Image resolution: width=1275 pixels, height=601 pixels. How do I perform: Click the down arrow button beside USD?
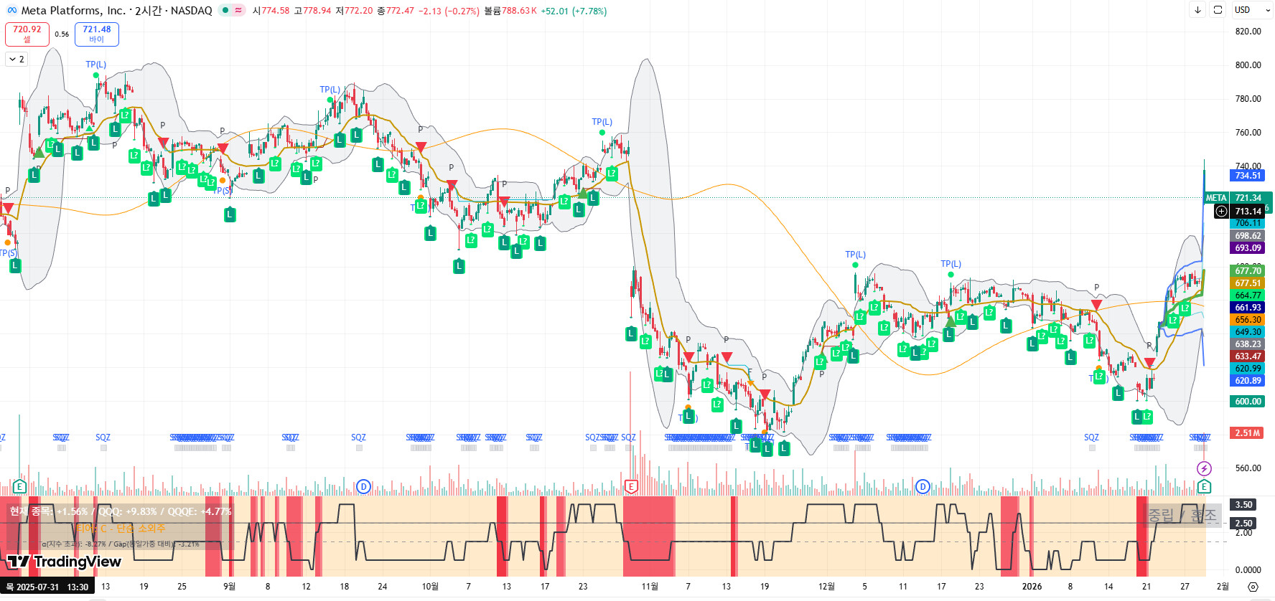pos(1197,10)
